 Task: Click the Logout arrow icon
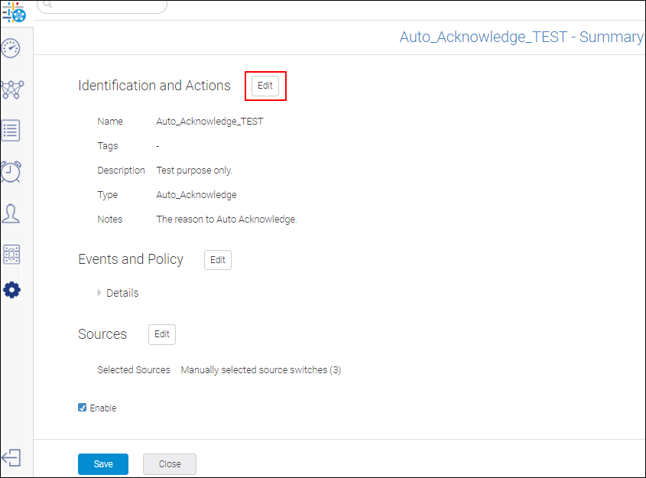(11, 457)
